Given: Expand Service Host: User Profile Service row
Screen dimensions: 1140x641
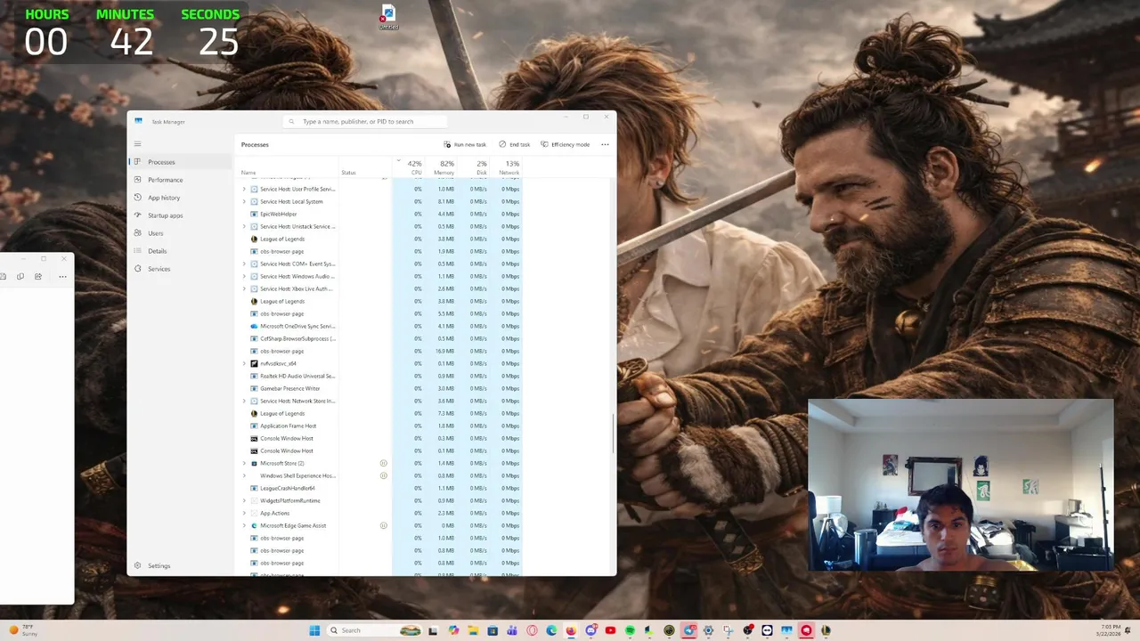Looking at the screenshot, I should pos(244,189).
